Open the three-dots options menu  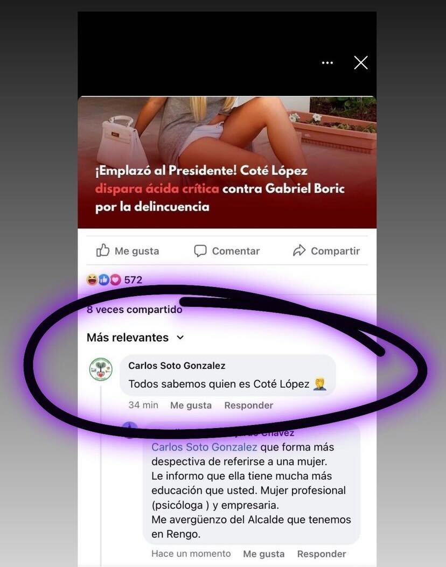pyautogui.click(x=327, y=63)
